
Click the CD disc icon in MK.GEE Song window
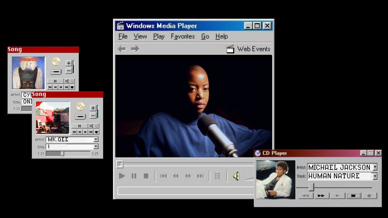[x=80, y=106]
